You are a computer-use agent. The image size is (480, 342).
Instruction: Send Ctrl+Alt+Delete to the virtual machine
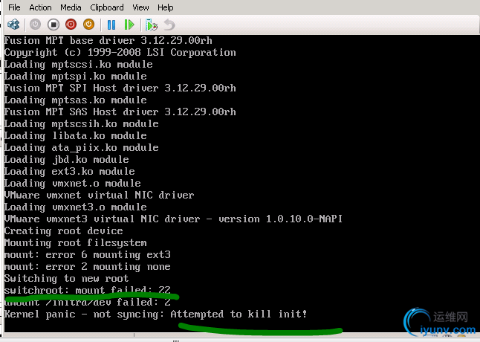pyautogui.click(x=13, y=25)
